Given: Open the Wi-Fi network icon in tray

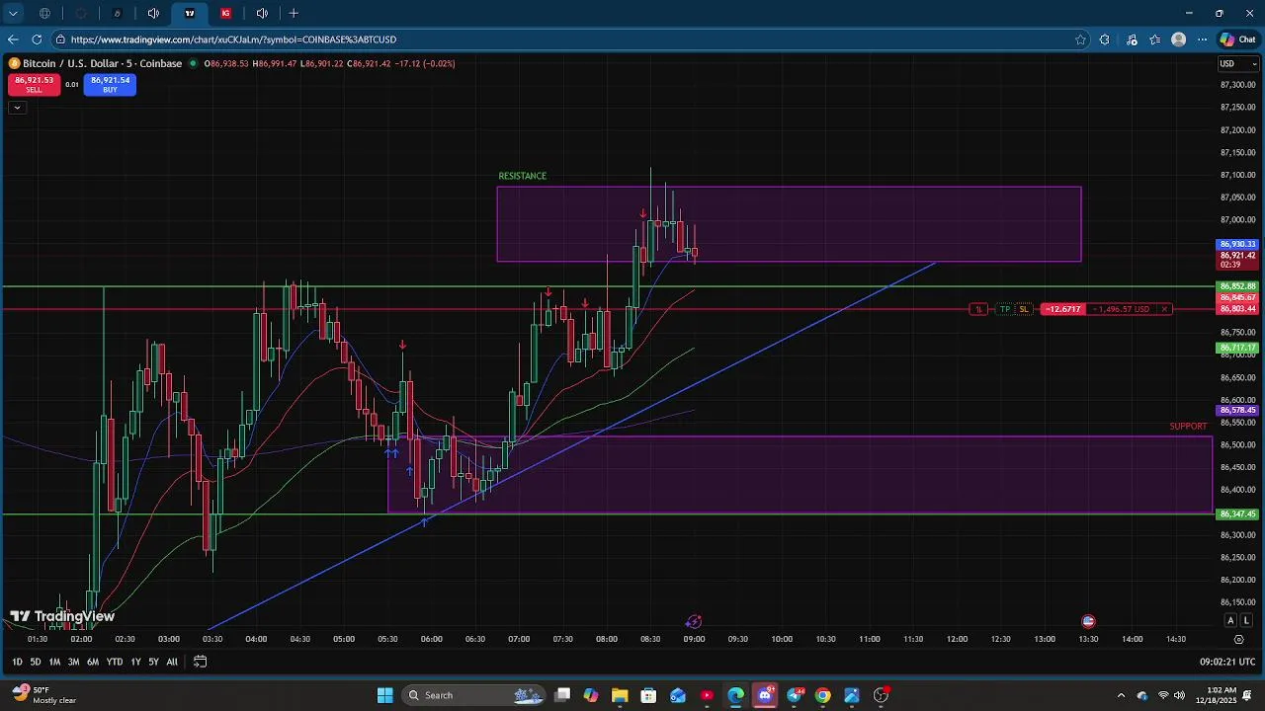Looking at the screenshot, I should tap(1163, 695).
